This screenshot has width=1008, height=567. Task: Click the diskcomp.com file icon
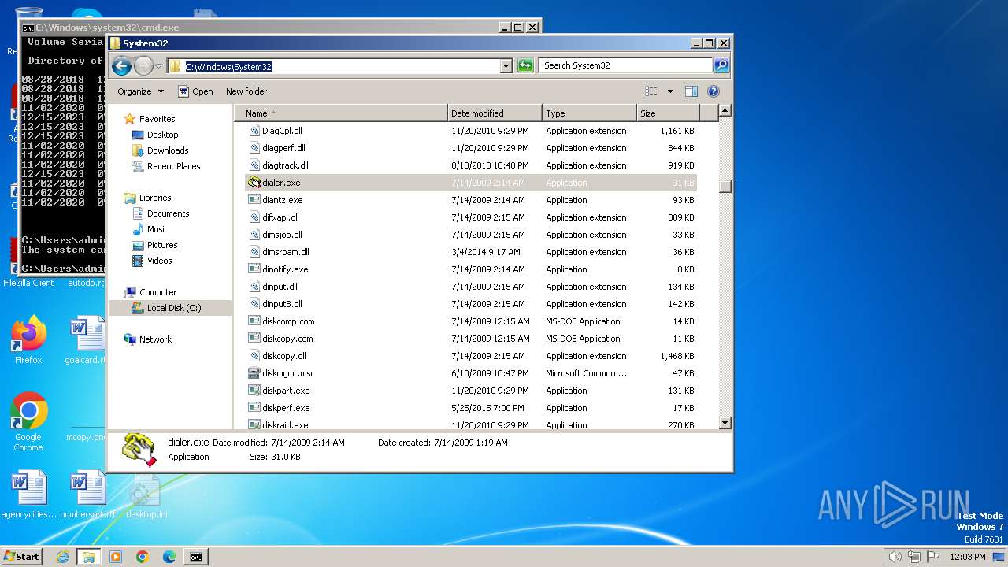(254, 321)
